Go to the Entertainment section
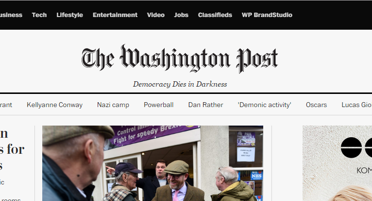Image resolution: width=372 pixels, height=201 pixels. pos(115,15)
